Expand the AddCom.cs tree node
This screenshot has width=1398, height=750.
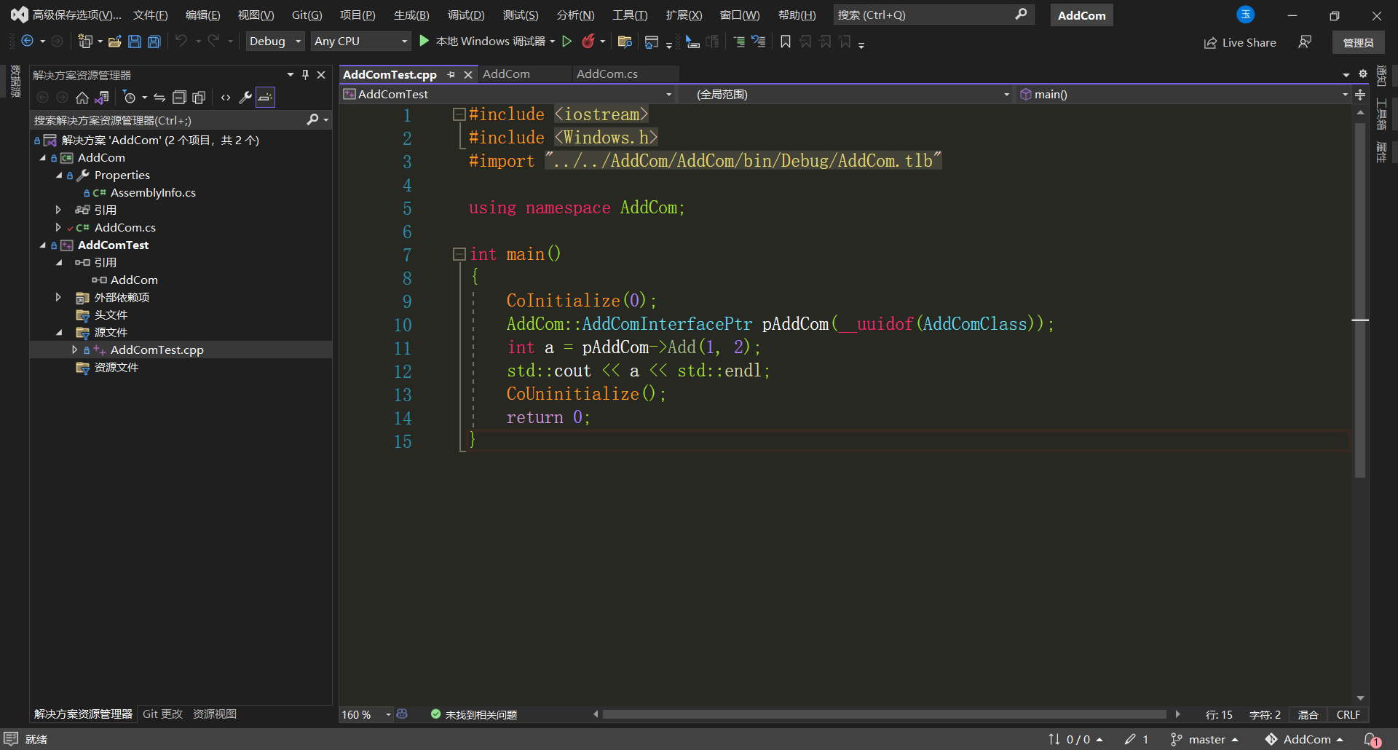point(59,228)
